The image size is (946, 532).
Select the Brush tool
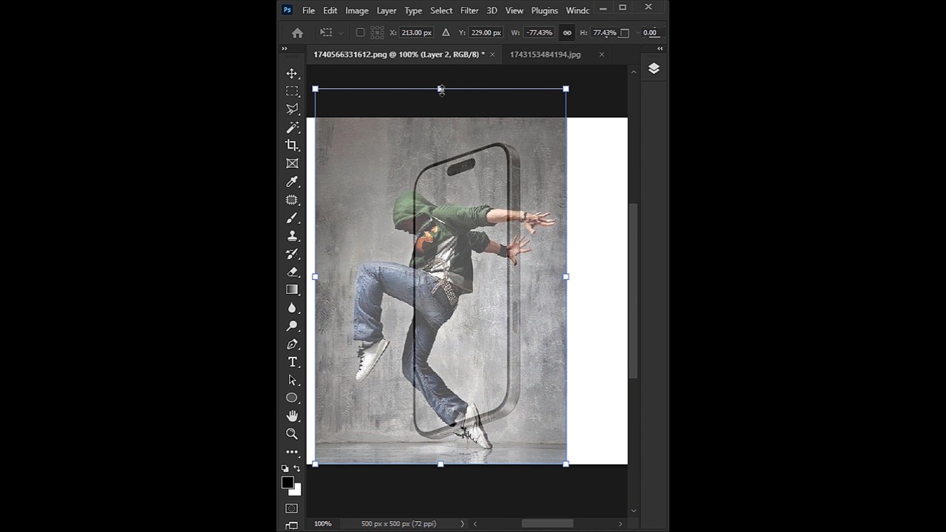292,218
